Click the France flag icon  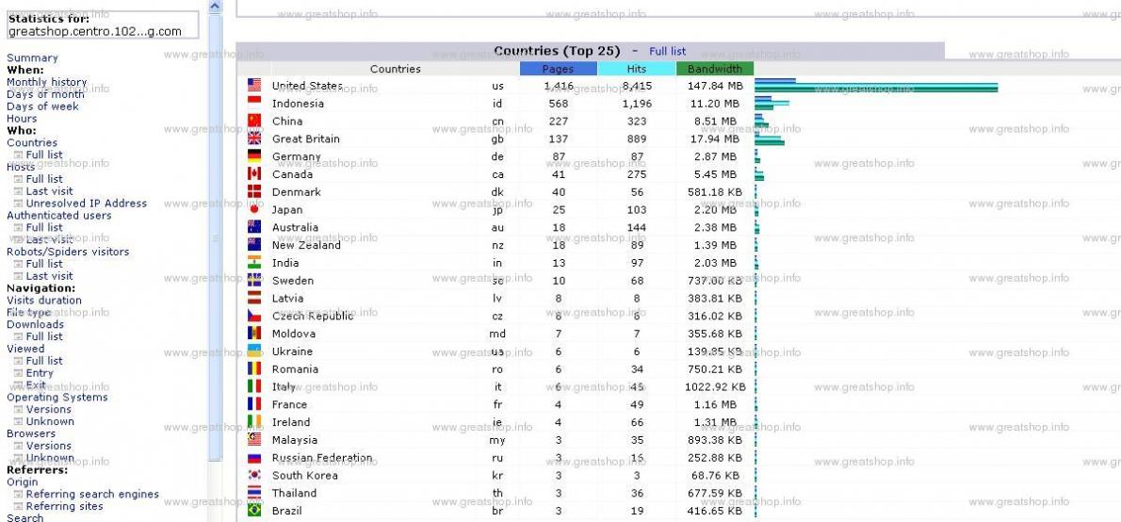(253, 404)
